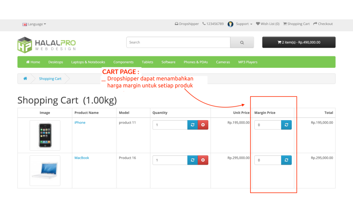The image size is (353, 220).
Task: Expand the Support dropdown menu
Action: [x=244, y=24]
